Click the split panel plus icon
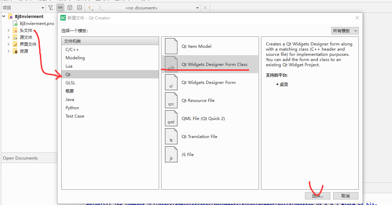Image resolution: width=392 pixels, height=205 pixels. [70, 8]
